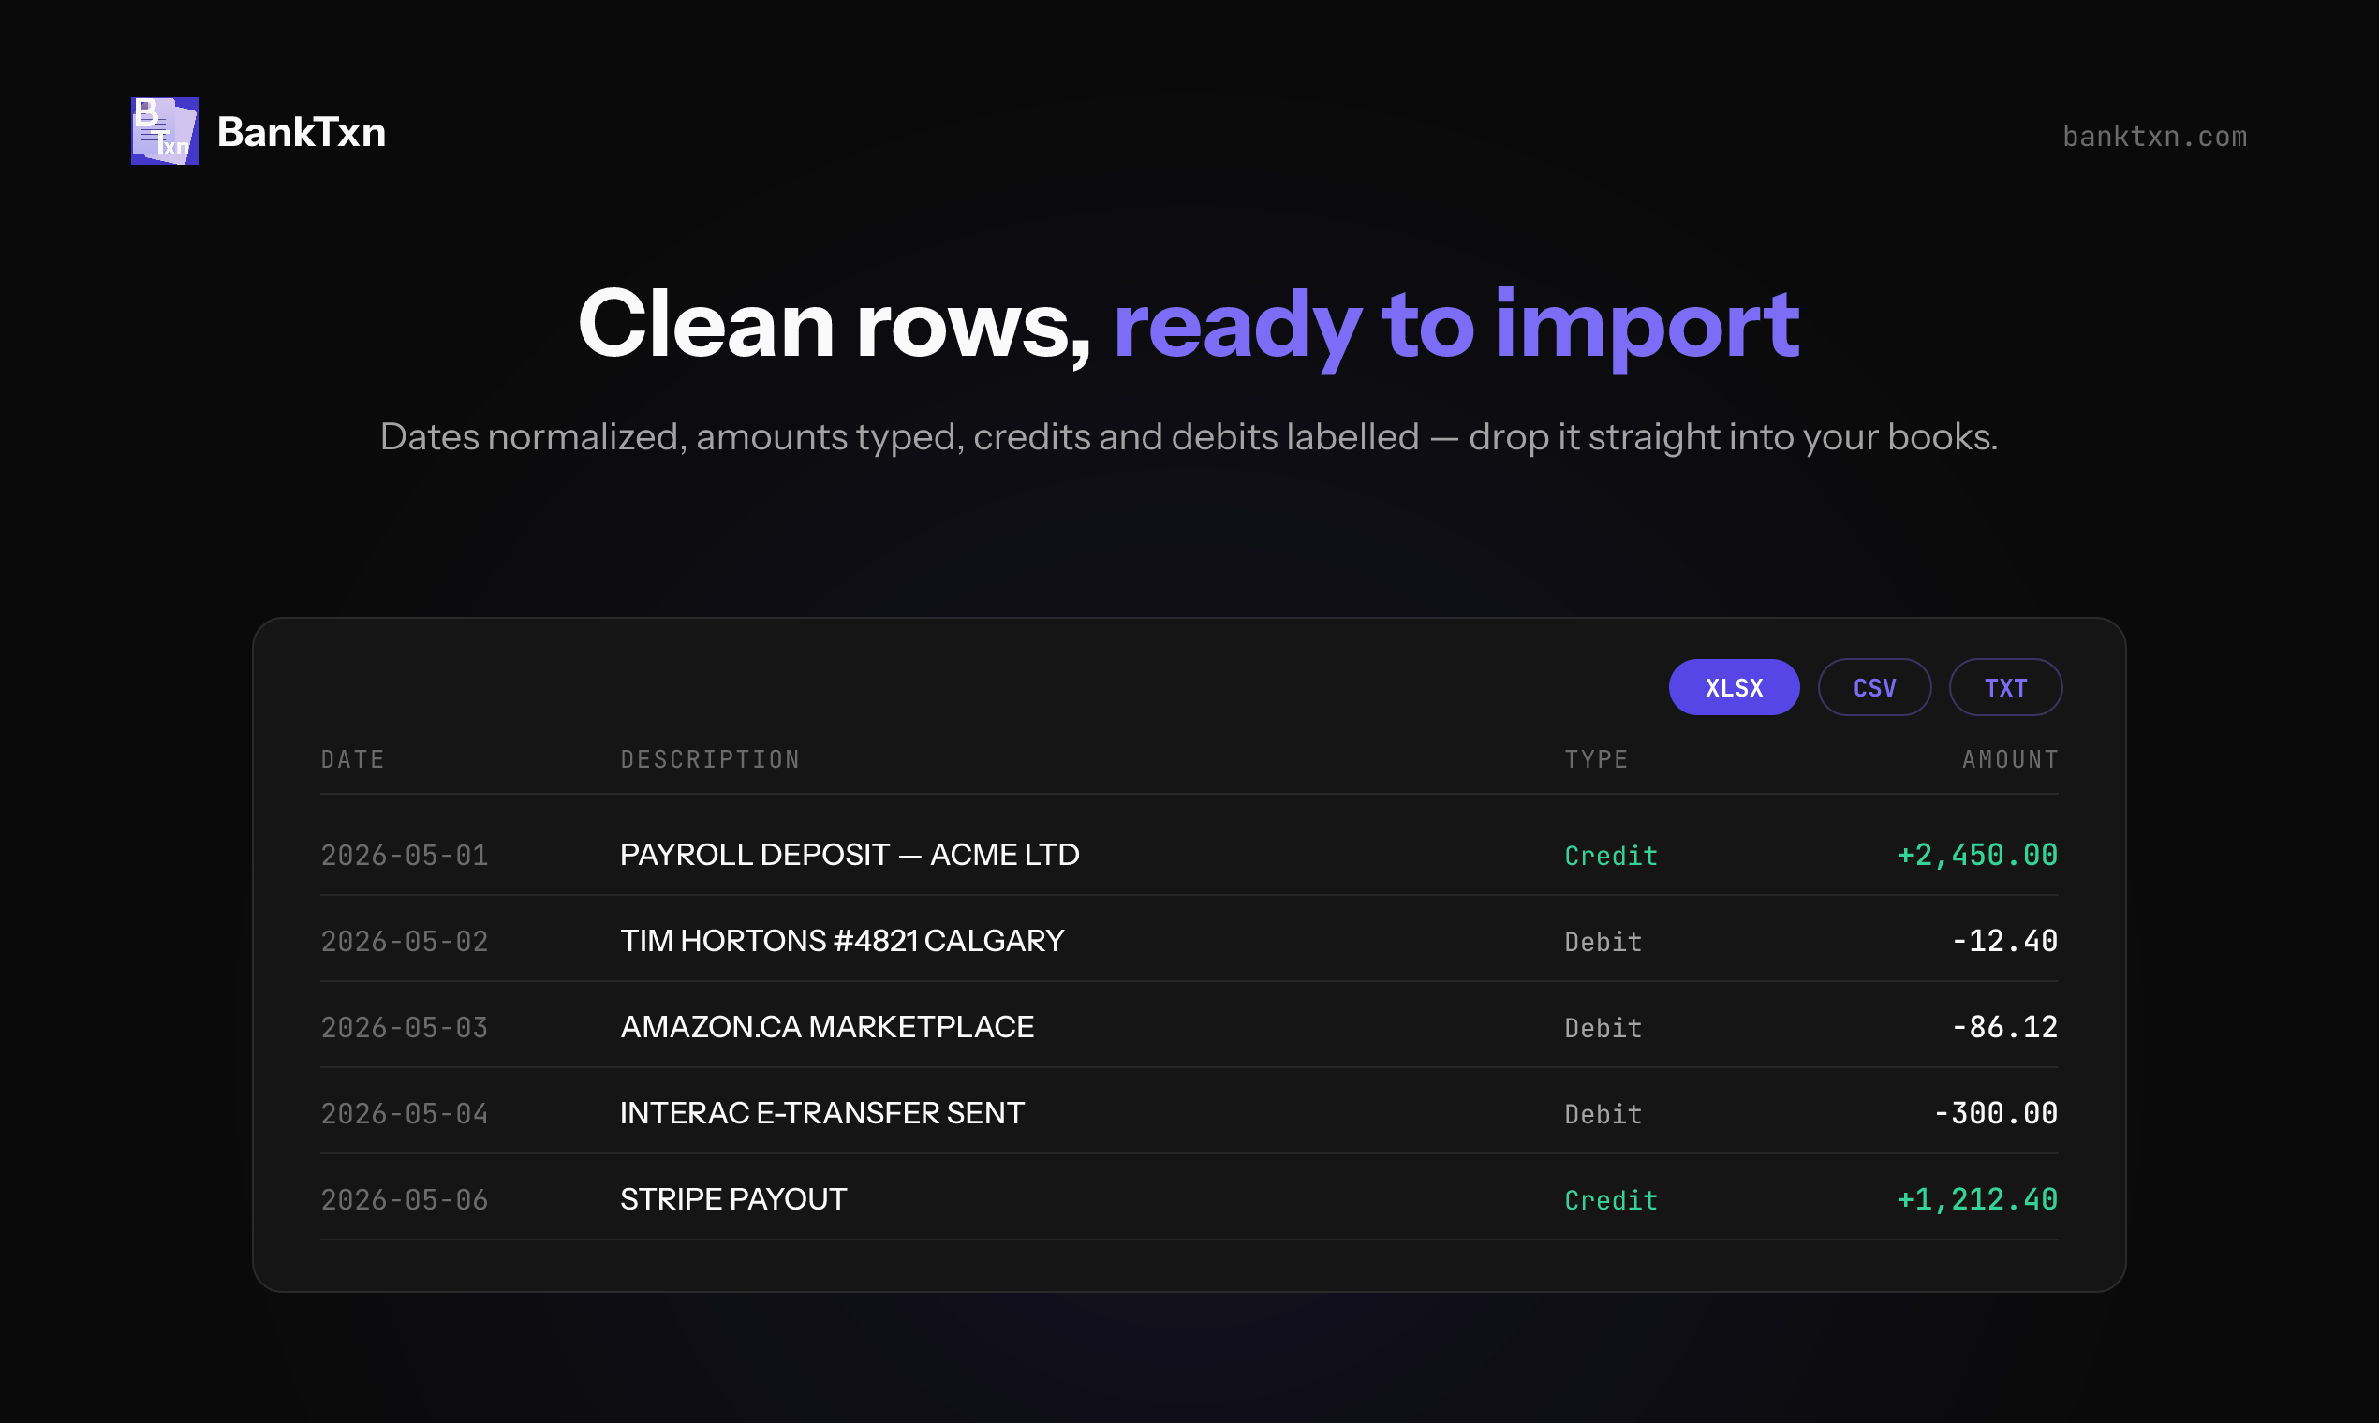
Task: Click the -86.12 amount
Action: pyautogui.click(x=2005, y=1028)
